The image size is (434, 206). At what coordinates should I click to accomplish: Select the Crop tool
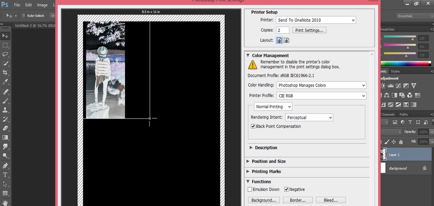(5, 73)
